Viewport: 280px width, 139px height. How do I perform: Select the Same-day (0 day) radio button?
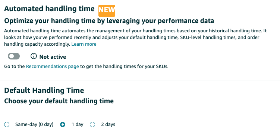(7, 125)
